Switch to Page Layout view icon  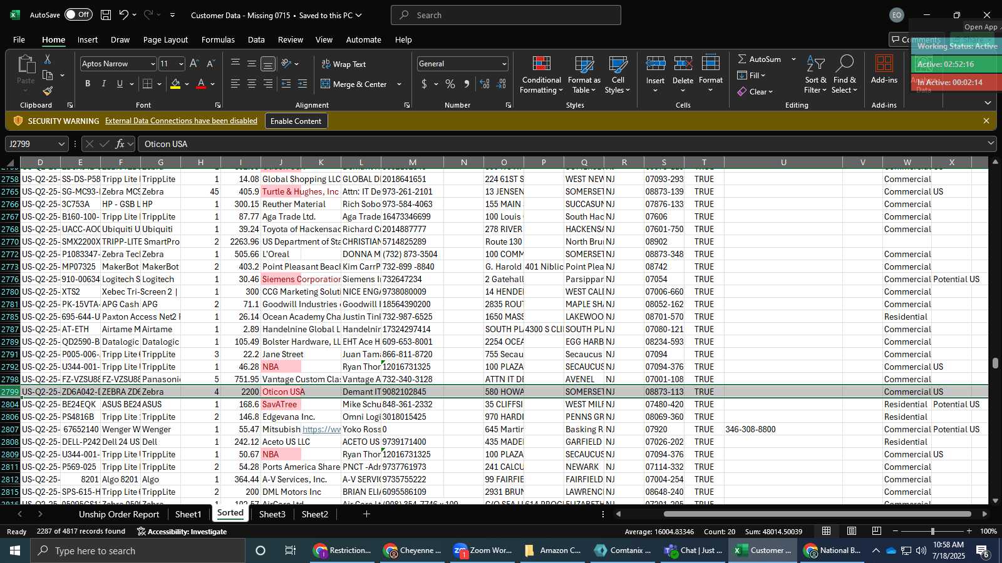point(852,531)
